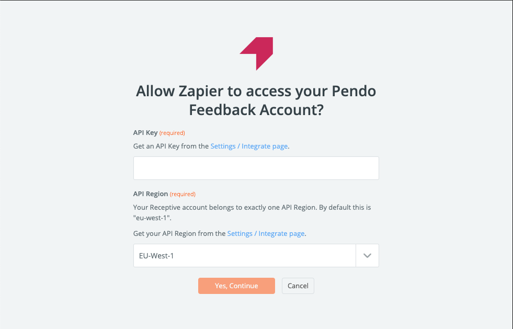Click the quoted "eu-west-1" default text
The image size is (513, 329).
click(152, 218)
